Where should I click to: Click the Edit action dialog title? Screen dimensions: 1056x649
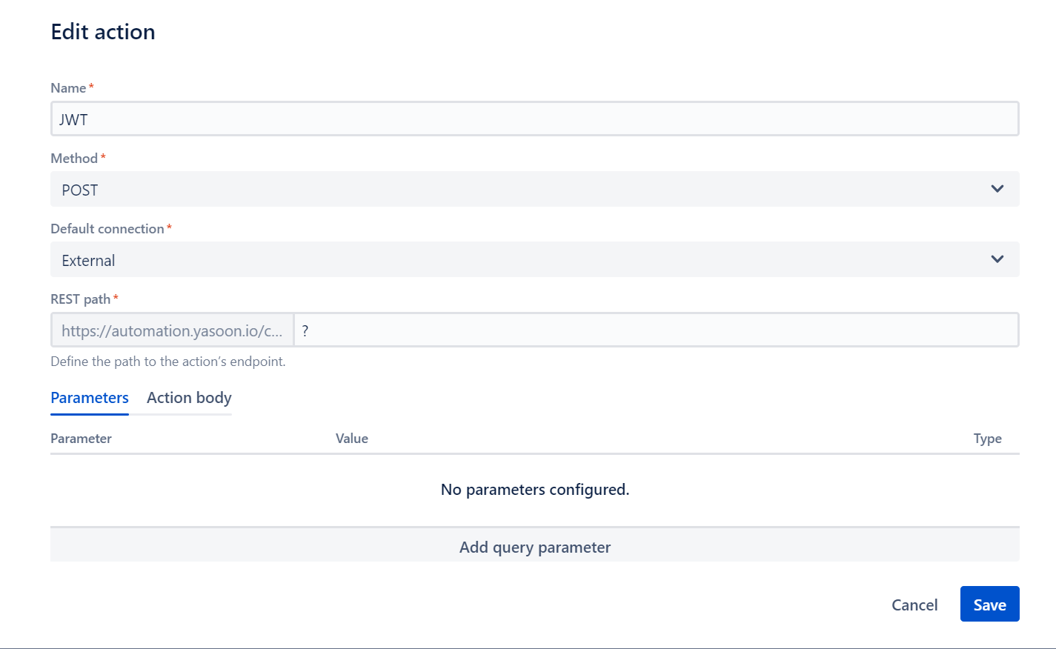coord(102,31)
